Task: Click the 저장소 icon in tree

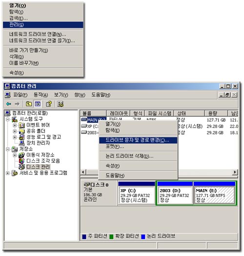Action: click(15, 149)
